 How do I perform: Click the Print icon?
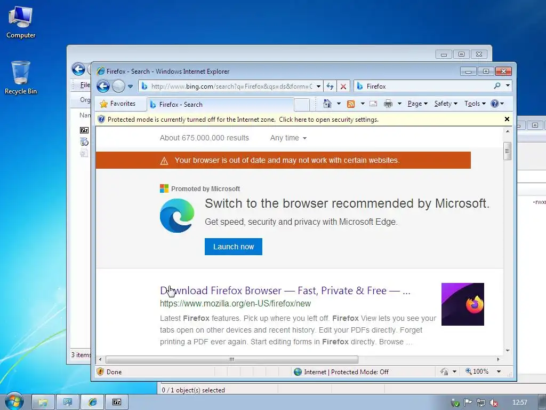tap(388, 104)
